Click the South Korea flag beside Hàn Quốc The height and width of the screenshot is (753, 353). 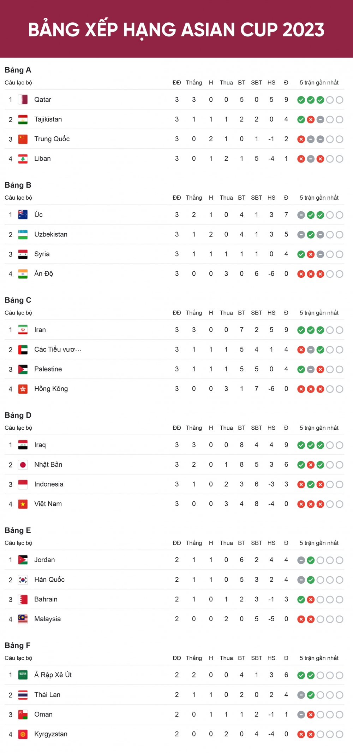23,580
